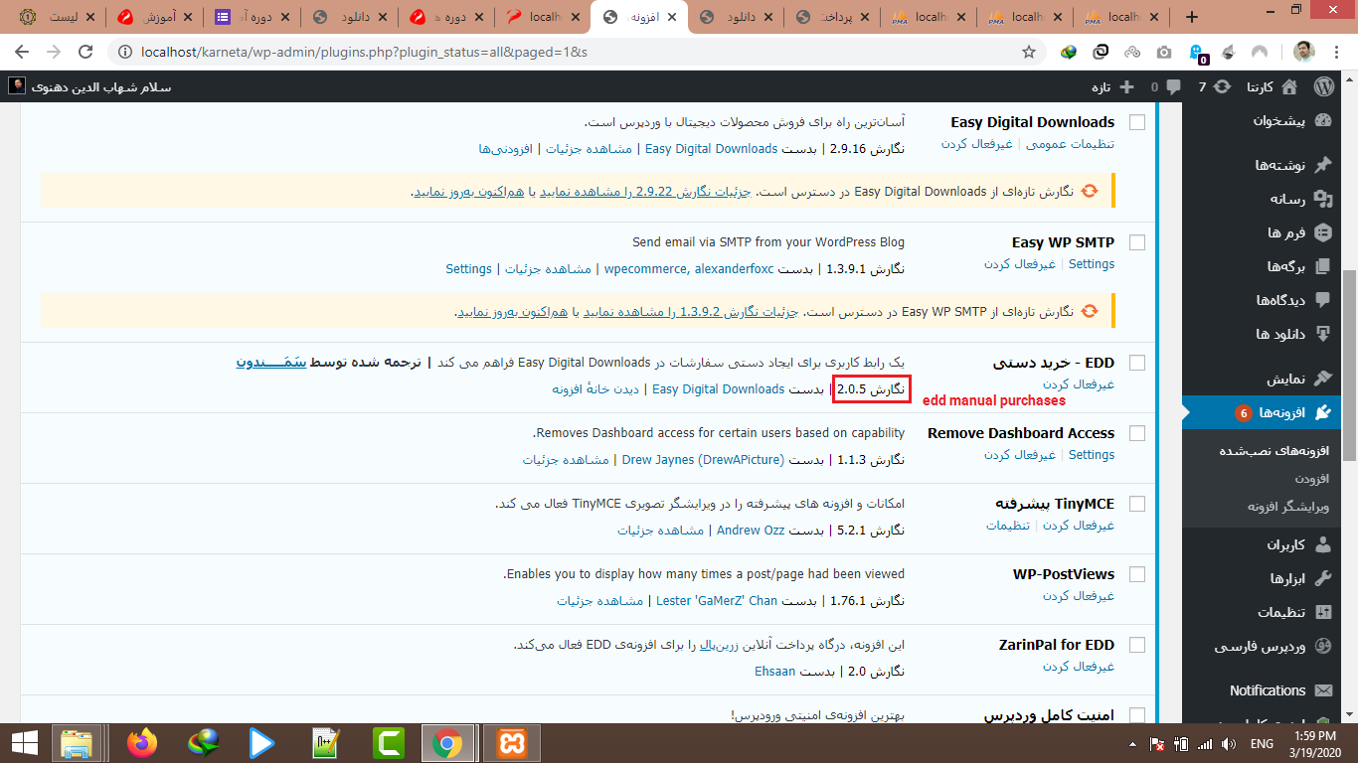This screenshot has height=763, width=1358.
Task: Open Ehsaan author link
Action: point(774,672)
